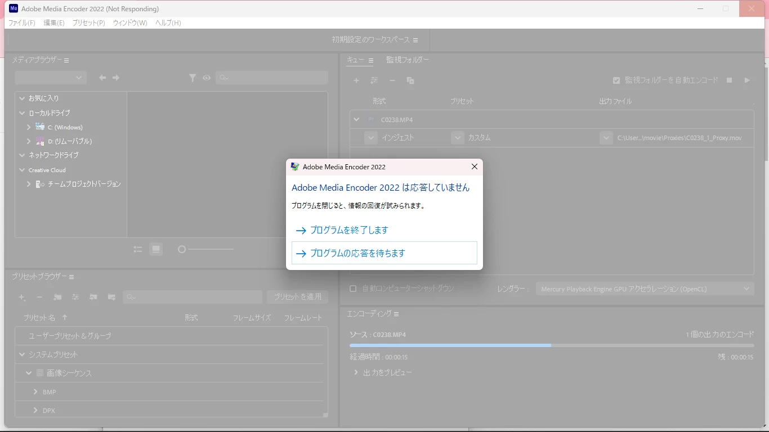Click the プリセットを適用 button
Screen dimensions: 769x432
point(298,297)
